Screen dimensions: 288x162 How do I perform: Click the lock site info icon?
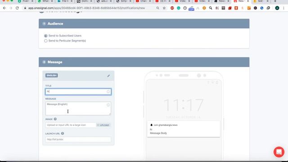(x=25, y=8)
